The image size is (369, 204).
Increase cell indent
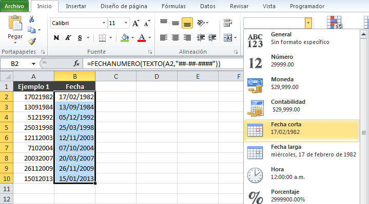(212, 37)
